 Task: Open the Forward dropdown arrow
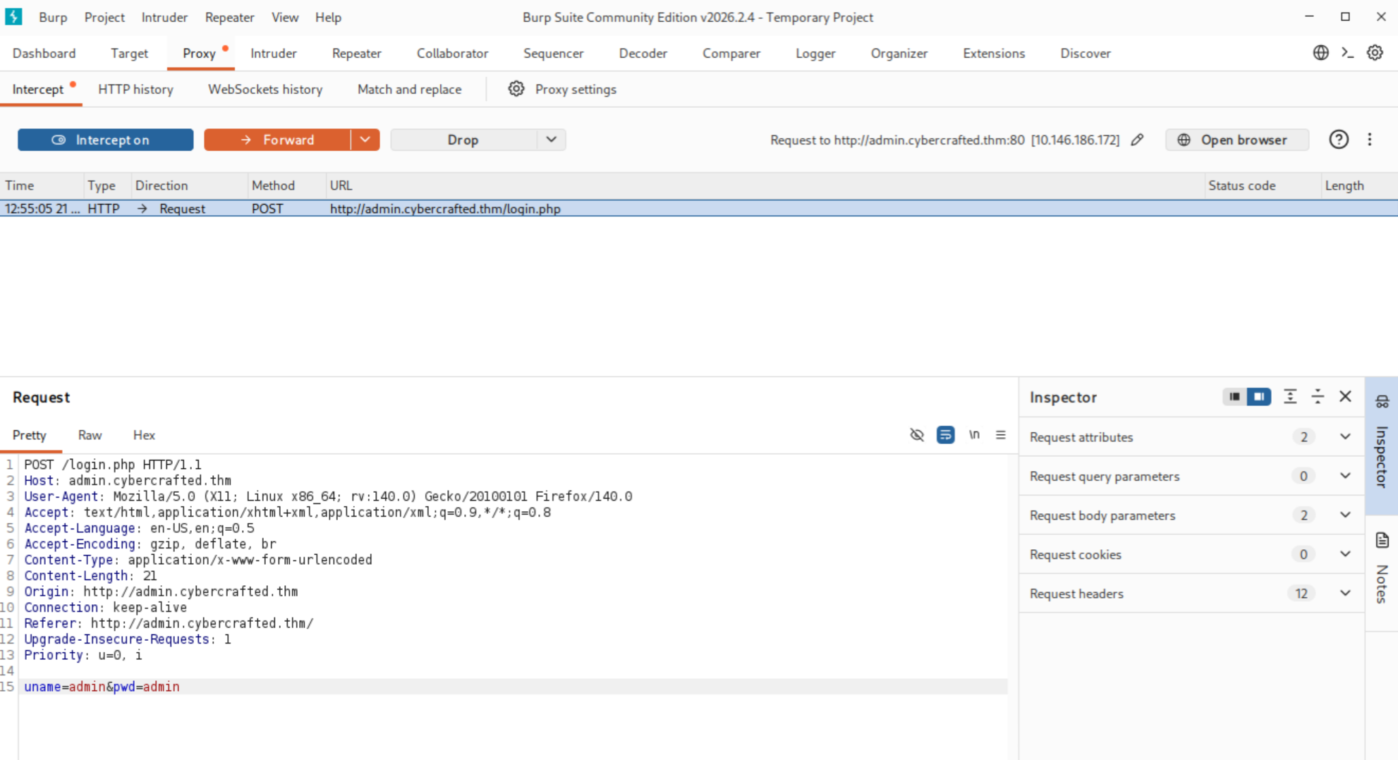click(x=365, y=140)
